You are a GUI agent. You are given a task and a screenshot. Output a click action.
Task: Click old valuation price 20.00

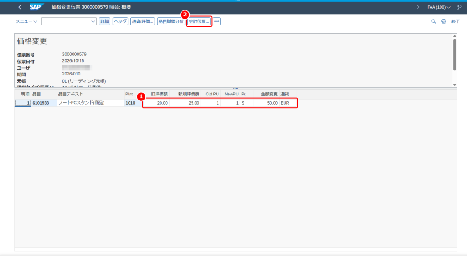click(156, 103)
